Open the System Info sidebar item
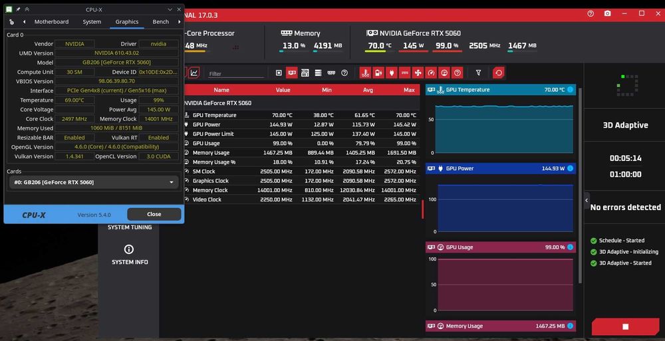665x341 pixels. (130, 255)
